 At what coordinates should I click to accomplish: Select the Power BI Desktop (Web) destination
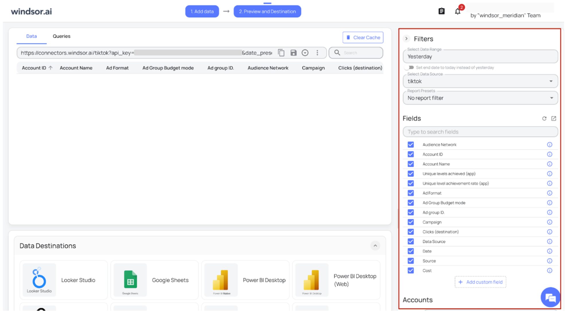(x=336, y=280)
